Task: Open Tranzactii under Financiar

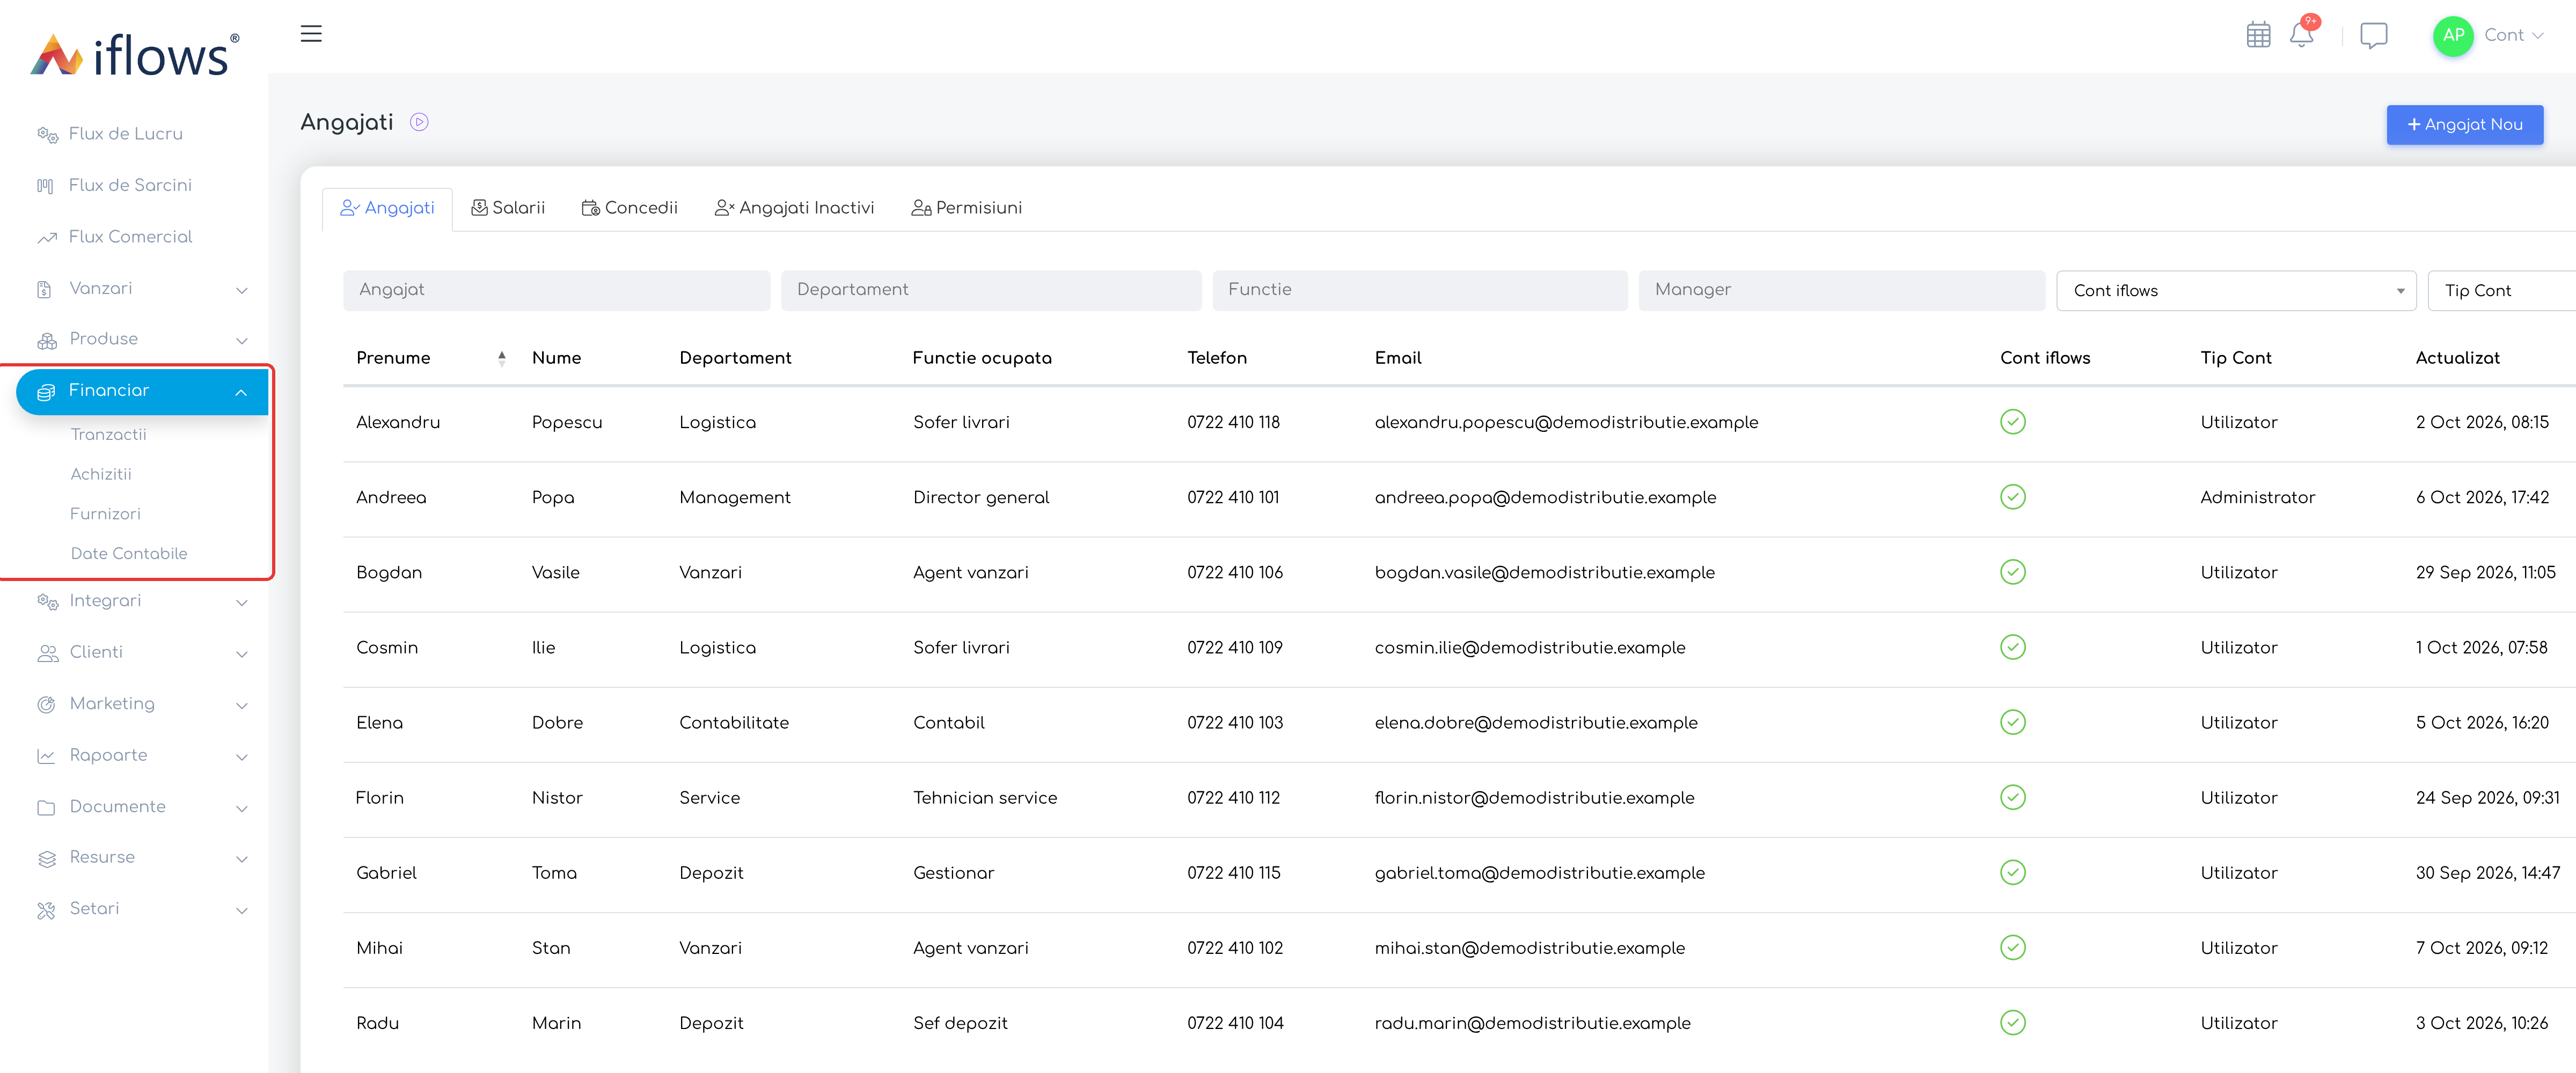Action: coord(109,435)
